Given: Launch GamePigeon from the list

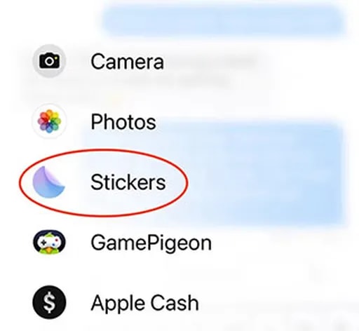Looking at the screenshot, I should tap(122, 243).
